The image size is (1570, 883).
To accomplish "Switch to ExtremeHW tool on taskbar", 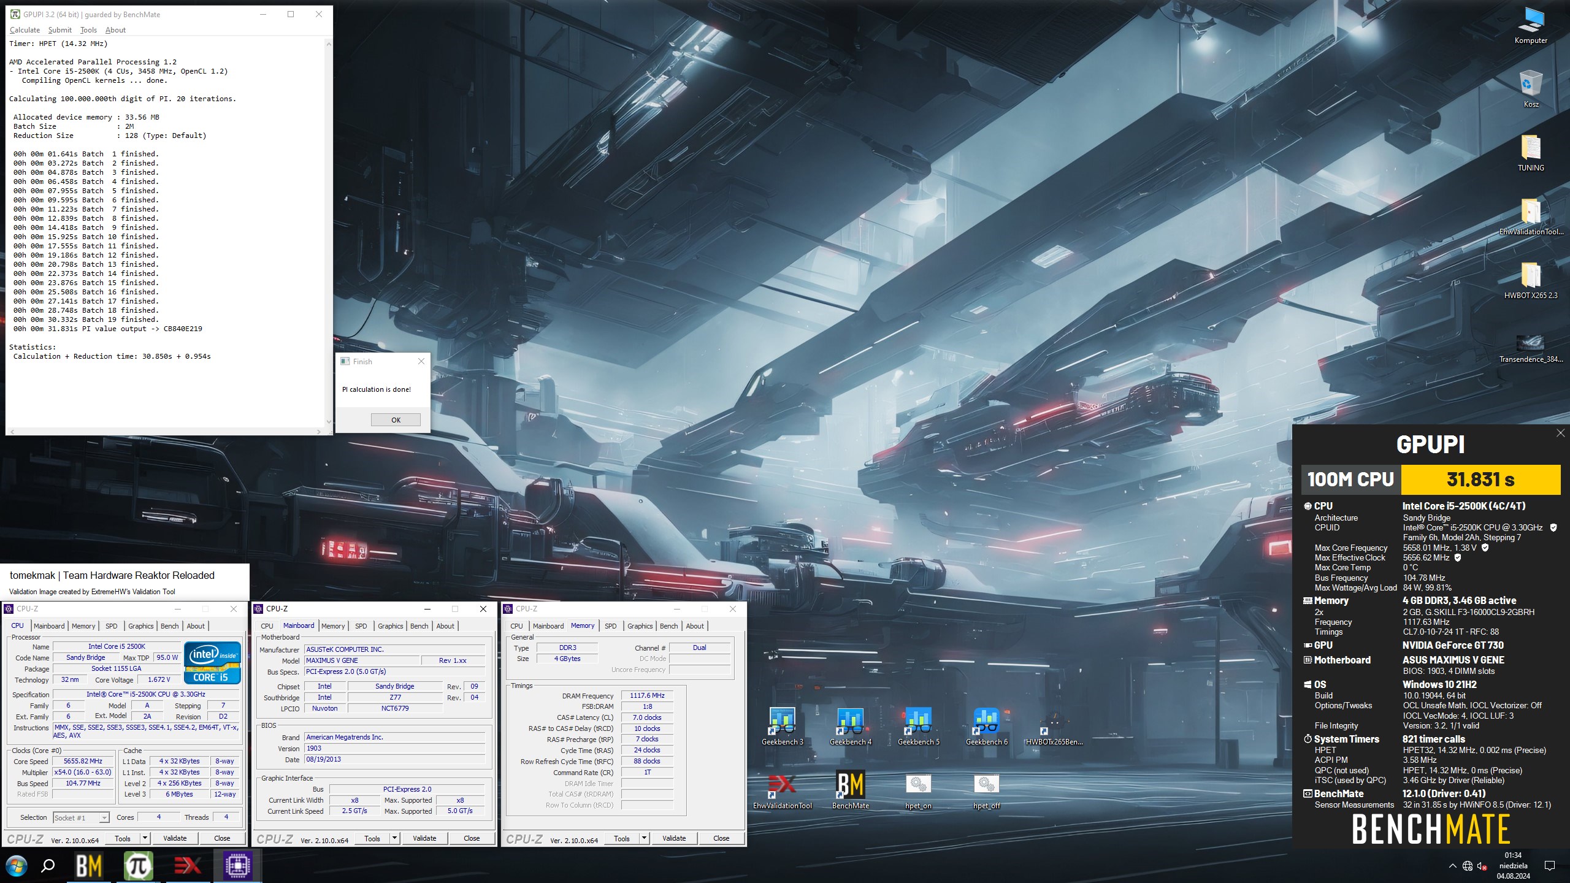I will tap(188, 866).
